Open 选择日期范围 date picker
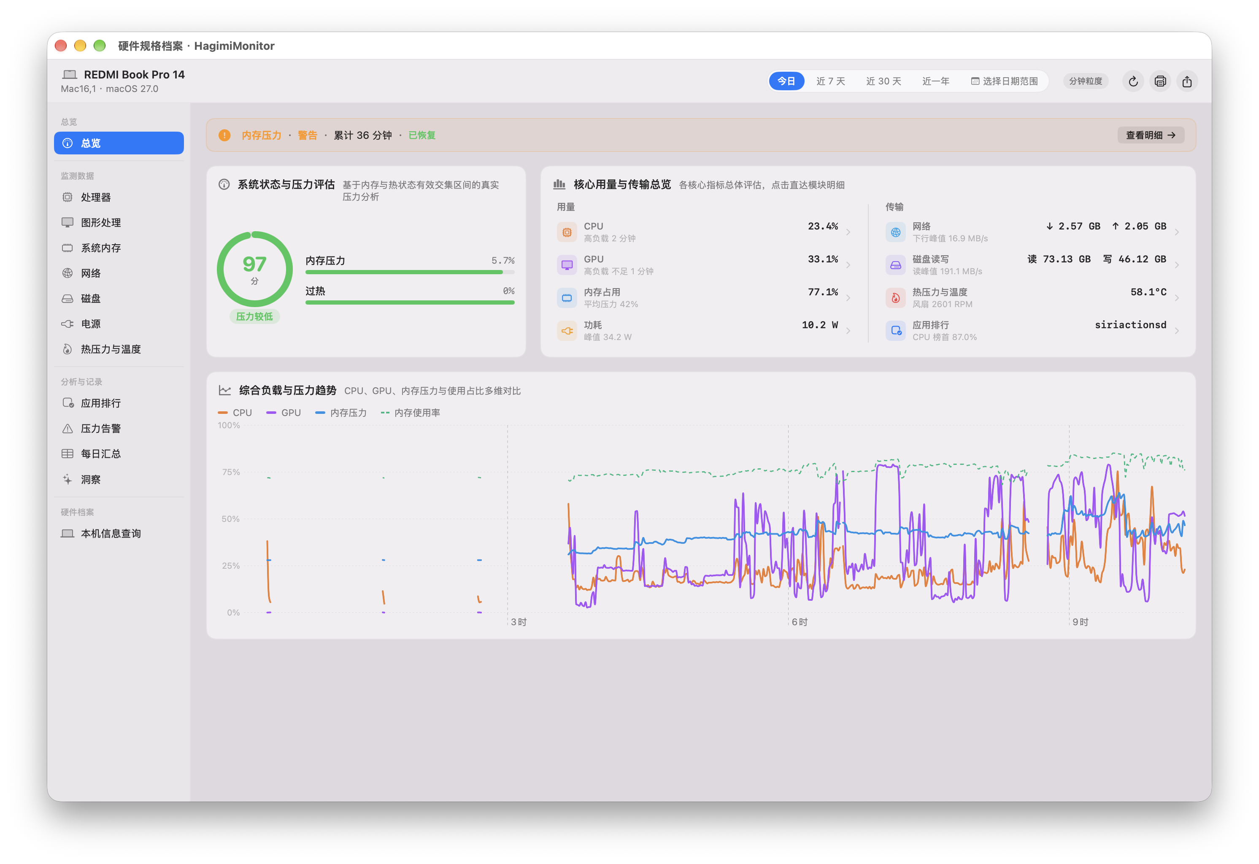 pos(1004,81)
